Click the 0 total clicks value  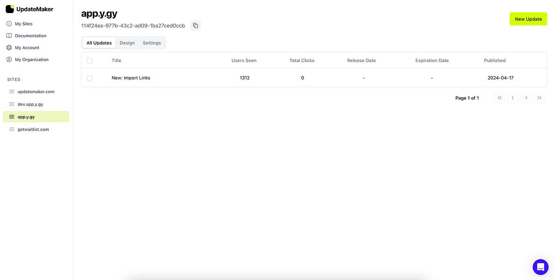(x=302, y=77)
